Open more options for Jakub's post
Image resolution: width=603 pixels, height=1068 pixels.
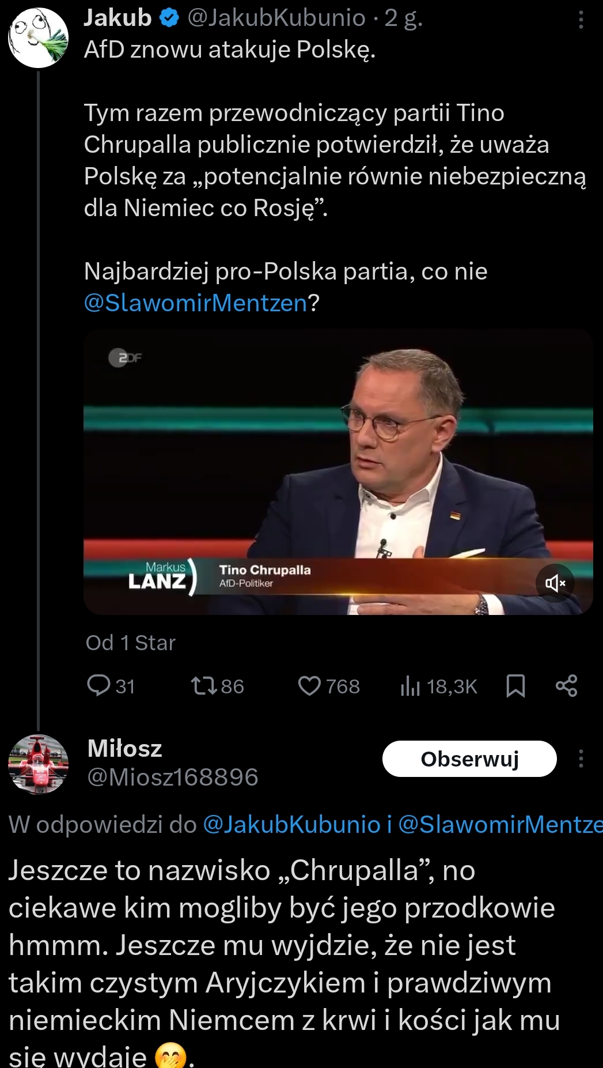(x=581, y=20)
